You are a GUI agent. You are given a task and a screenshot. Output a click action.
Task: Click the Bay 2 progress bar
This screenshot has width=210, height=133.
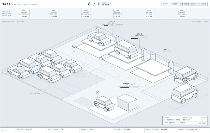pyautogui.click(x=140, y=39)
